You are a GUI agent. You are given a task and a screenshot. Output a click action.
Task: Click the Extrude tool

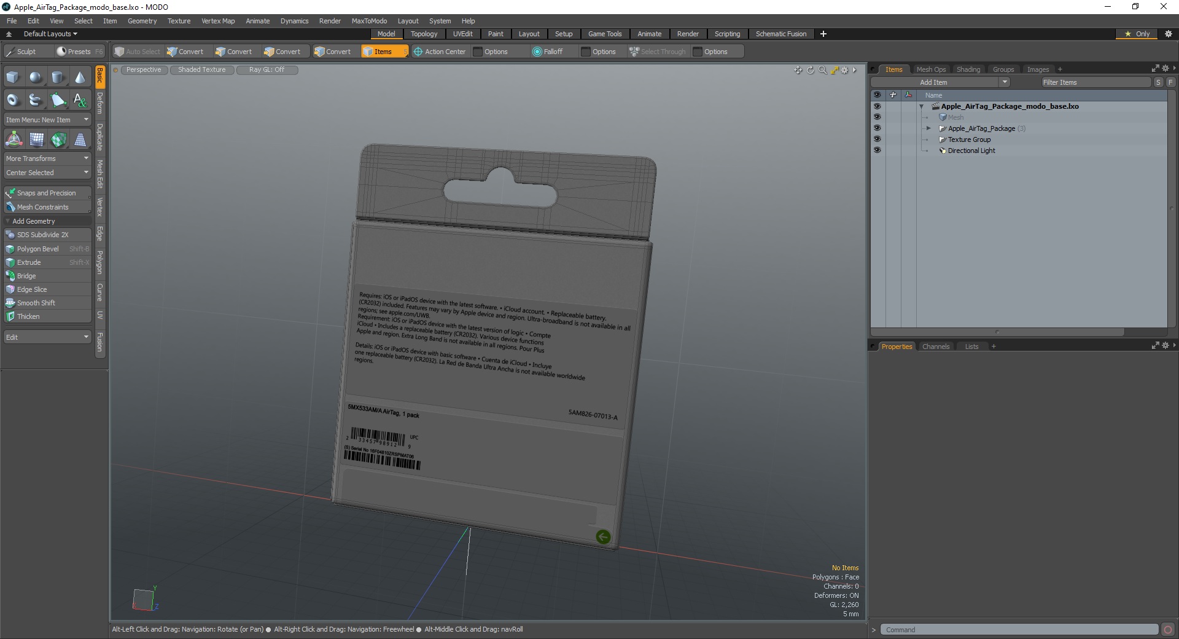click(47, 262)
